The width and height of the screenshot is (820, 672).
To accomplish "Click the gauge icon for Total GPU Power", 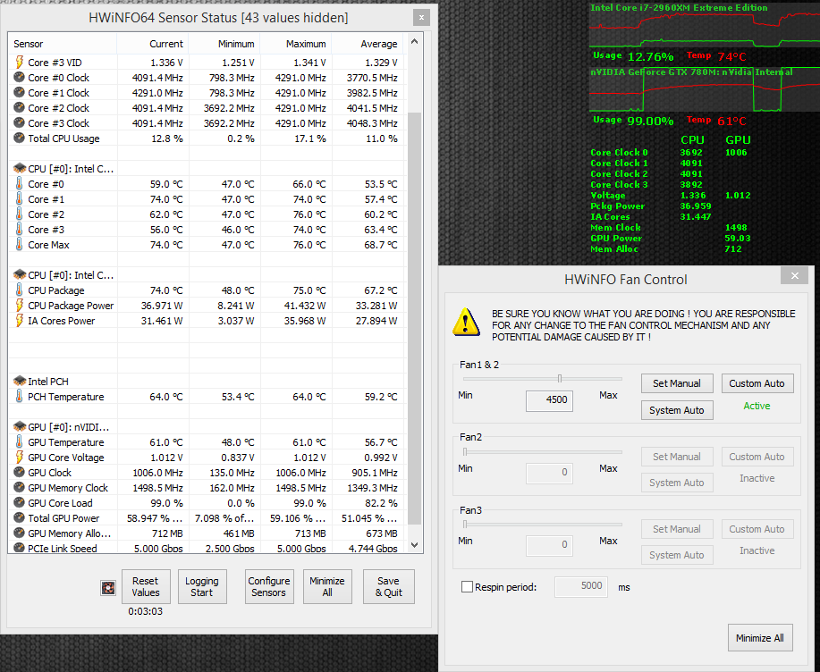I will coord(20,517).
